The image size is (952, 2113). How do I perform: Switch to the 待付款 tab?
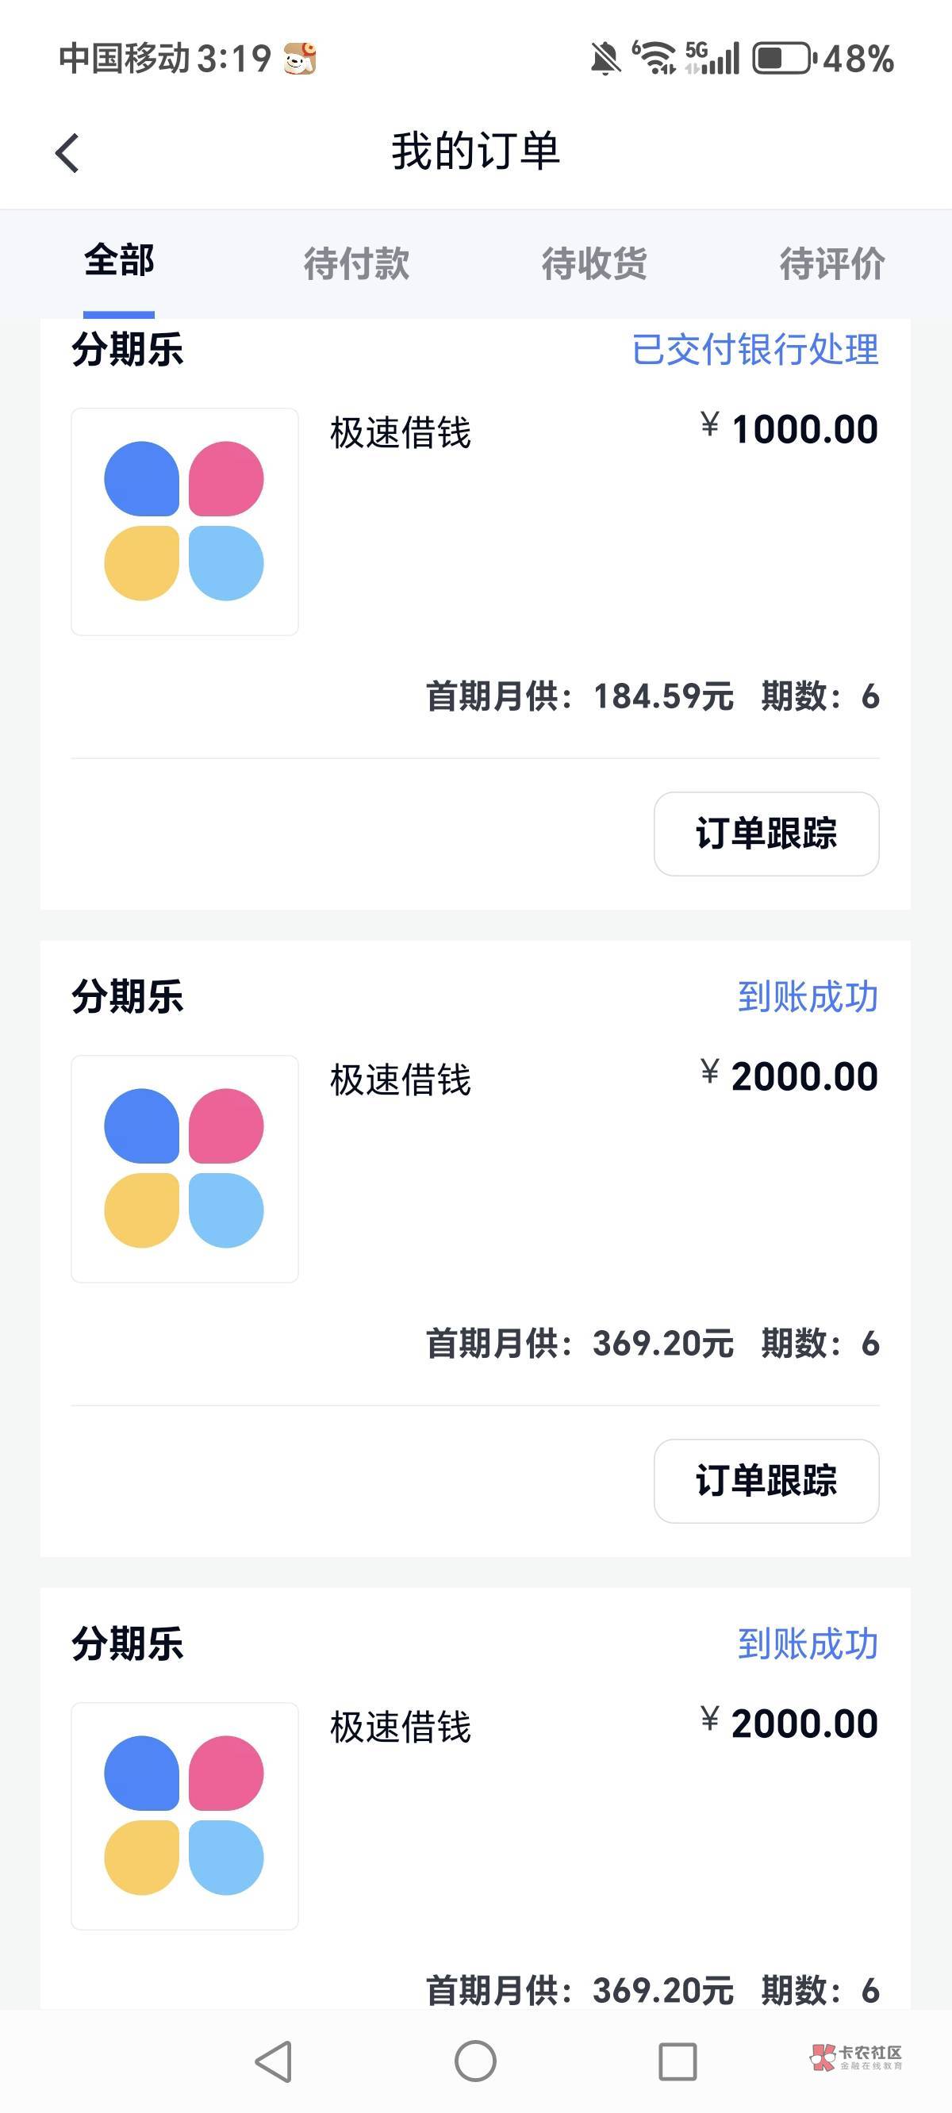[356, 264]
